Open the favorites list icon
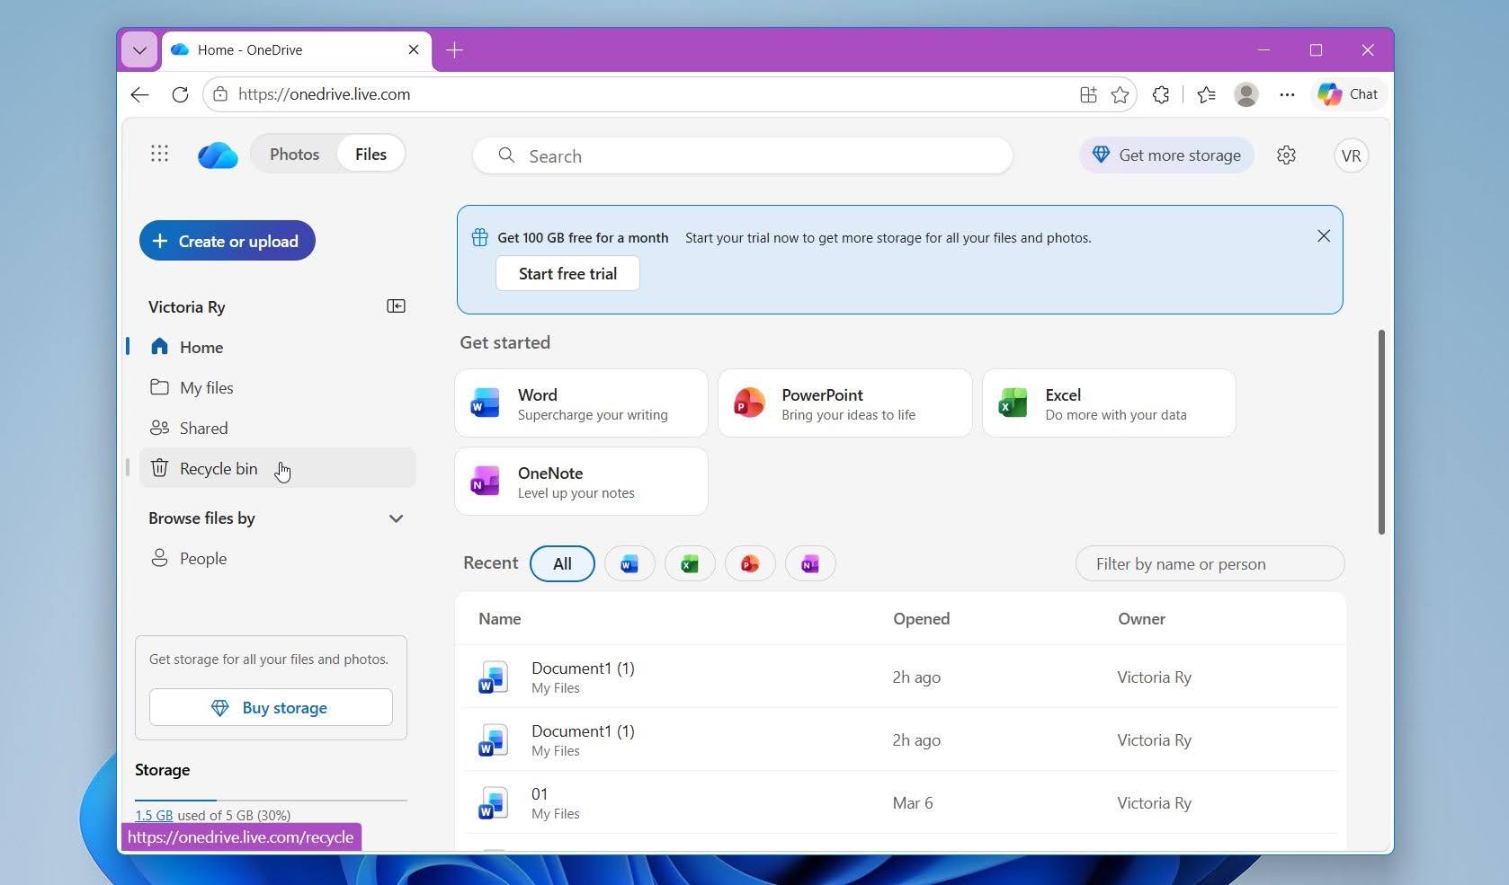Screen dimensions: 1509x885 click(1206, 94)
